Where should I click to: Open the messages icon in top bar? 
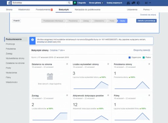(134, 3)
